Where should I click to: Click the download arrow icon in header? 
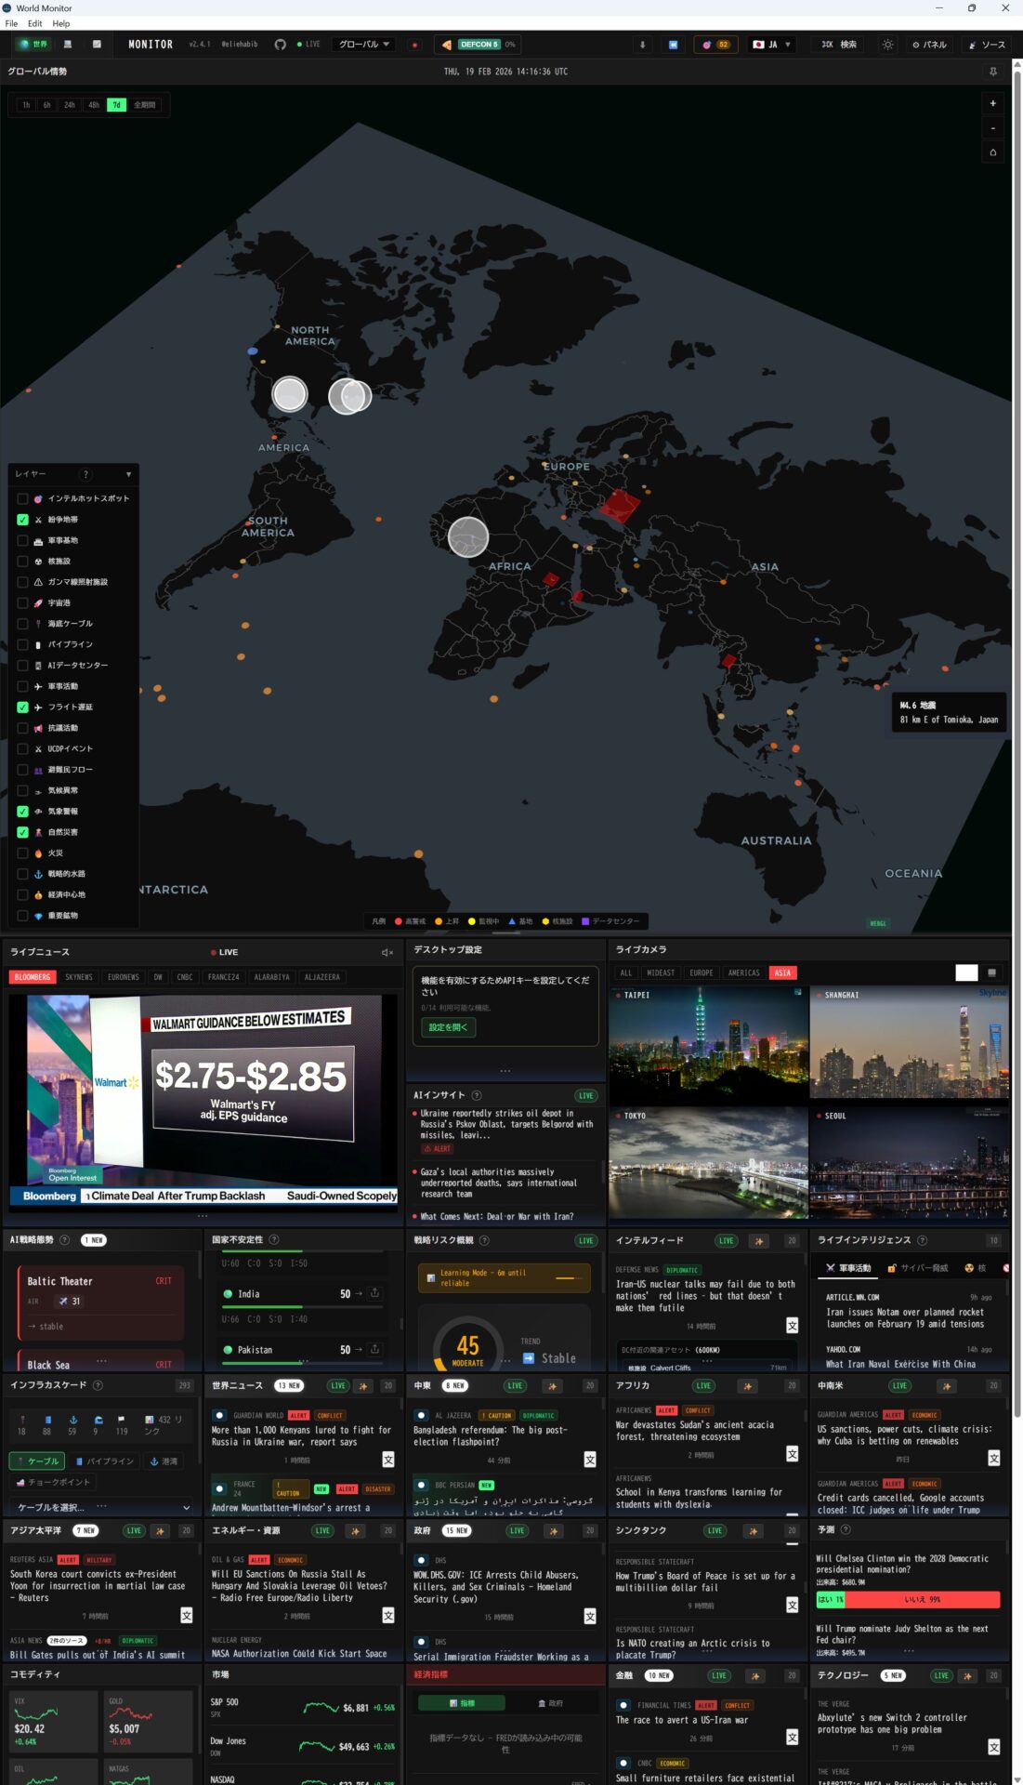pyautogui.click(x=642, y=45)
